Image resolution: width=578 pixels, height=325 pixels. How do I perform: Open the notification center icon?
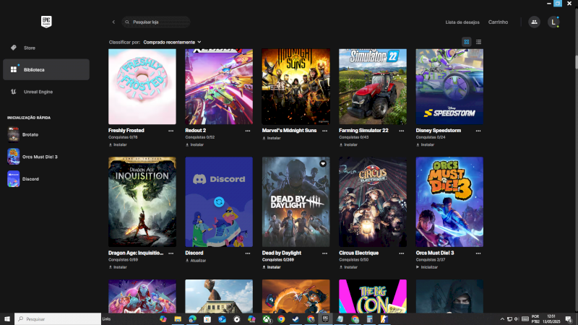pos(569,319)
